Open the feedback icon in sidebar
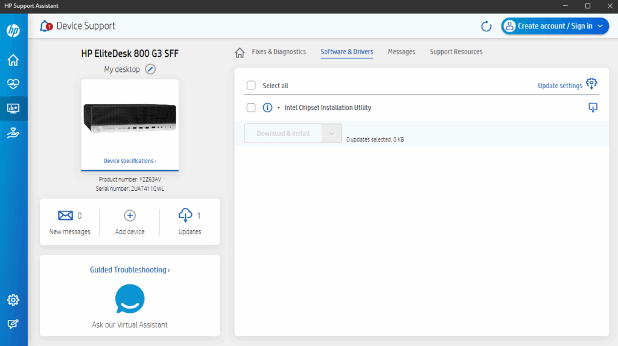The height and width of the screenshot is (346, 618). coord(13,324)
